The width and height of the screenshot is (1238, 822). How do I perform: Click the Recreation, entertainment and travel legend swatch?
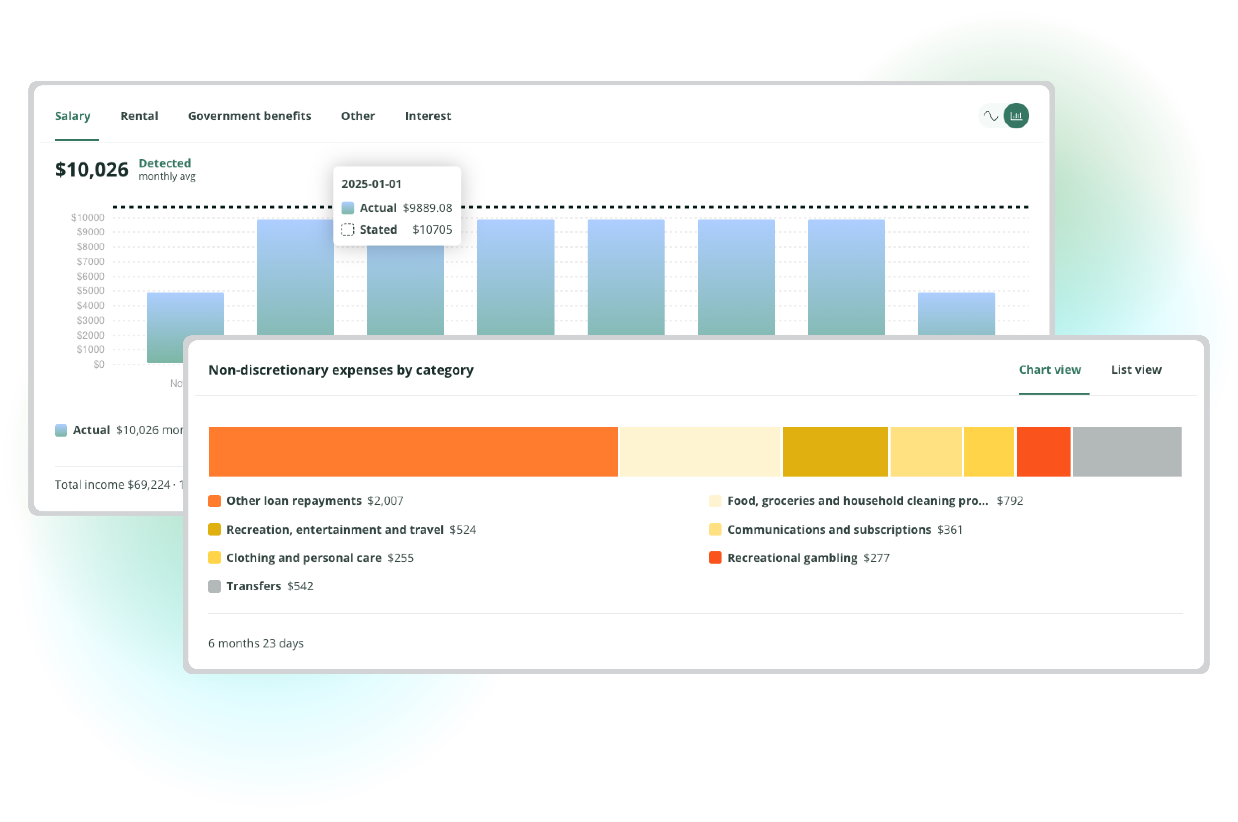pos(214,529)
